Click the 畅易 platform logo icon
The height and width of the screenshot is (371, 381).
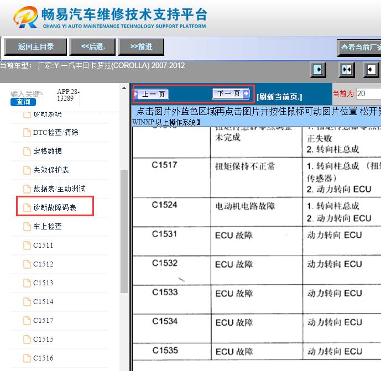pos(26,17)
